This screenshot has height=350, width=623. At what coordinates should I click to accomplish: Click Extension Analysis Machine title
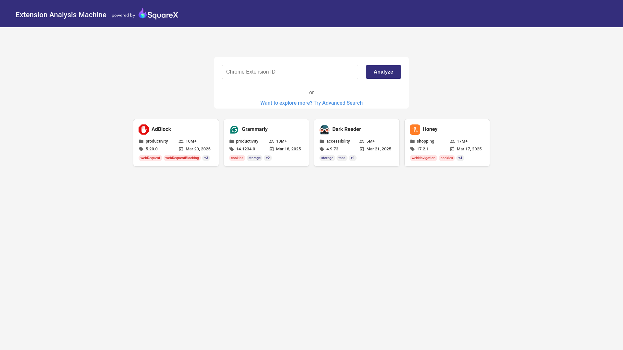point(61,15)
